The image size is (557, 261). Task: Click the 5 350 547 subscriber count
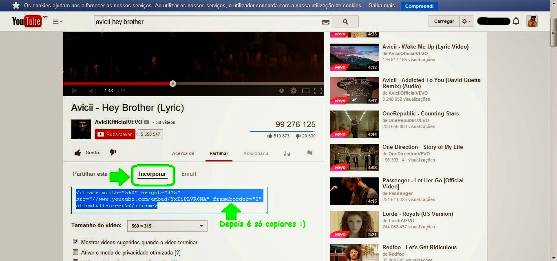[150, 134]
